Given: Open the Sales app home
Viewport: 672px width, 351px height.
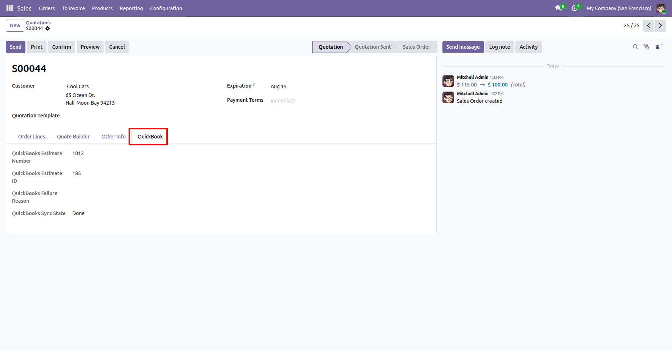Looking at the screenshot, I should 24,8.
